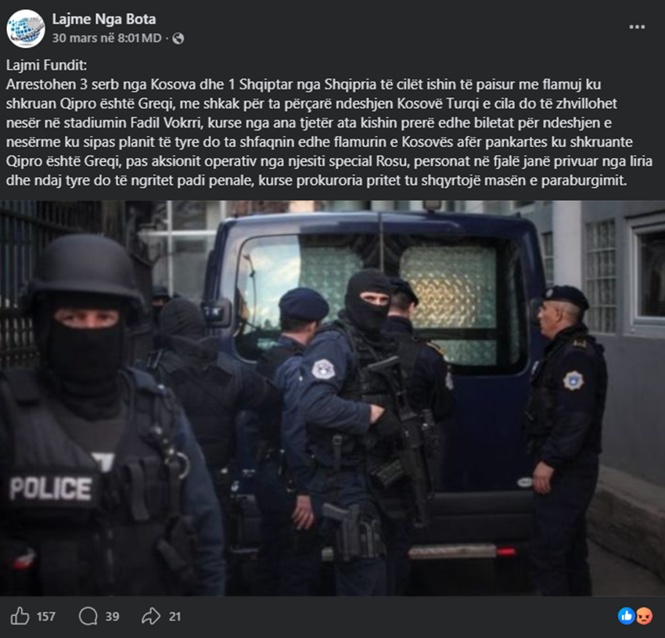Click the blue Like reaction emoji
The height and width of the screenshot is (638, 665).
click(x=627, y=616)
